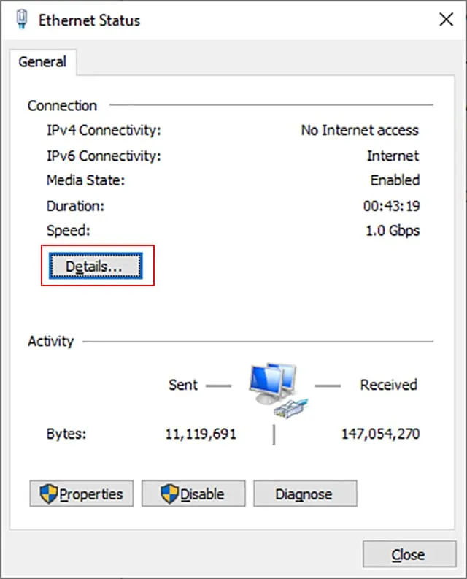Screen dimensions: 467x579
Task: Select the IPv6 Connectivity label
Action: click(103, 156)
